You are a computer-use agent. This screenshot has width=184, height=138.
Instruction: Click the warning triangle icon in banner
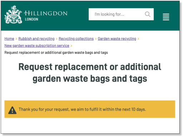[12, 110]
